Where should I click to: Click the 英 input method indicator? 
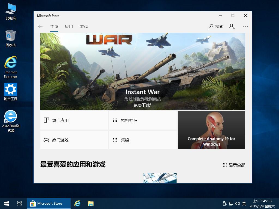(244, 204)
